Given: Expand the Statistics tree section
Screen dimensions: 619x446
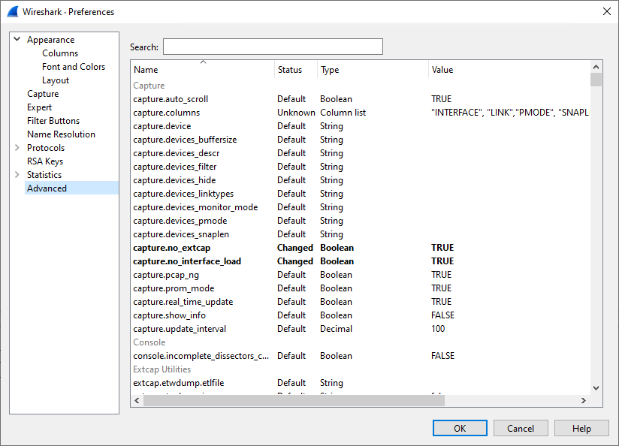Looking at the screenshot, I should coord(17,175).
